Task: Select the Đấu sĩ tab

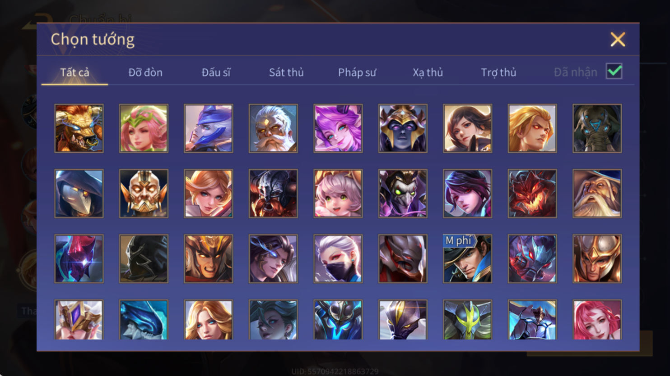Action: point(216,72)
